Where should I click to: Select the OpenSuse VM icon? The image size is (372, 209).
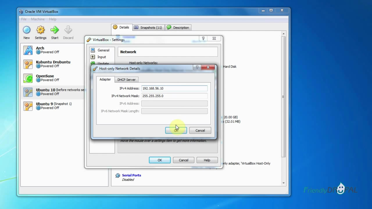[28, 78]
